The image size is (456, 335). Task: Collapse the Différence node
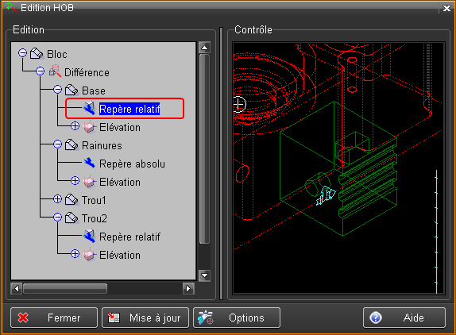click(x=41, y=71)
